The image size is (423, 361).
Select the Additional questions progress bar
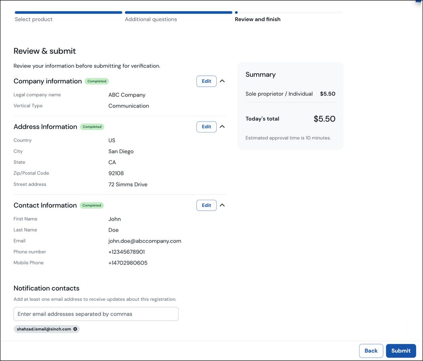coord(179,12)
